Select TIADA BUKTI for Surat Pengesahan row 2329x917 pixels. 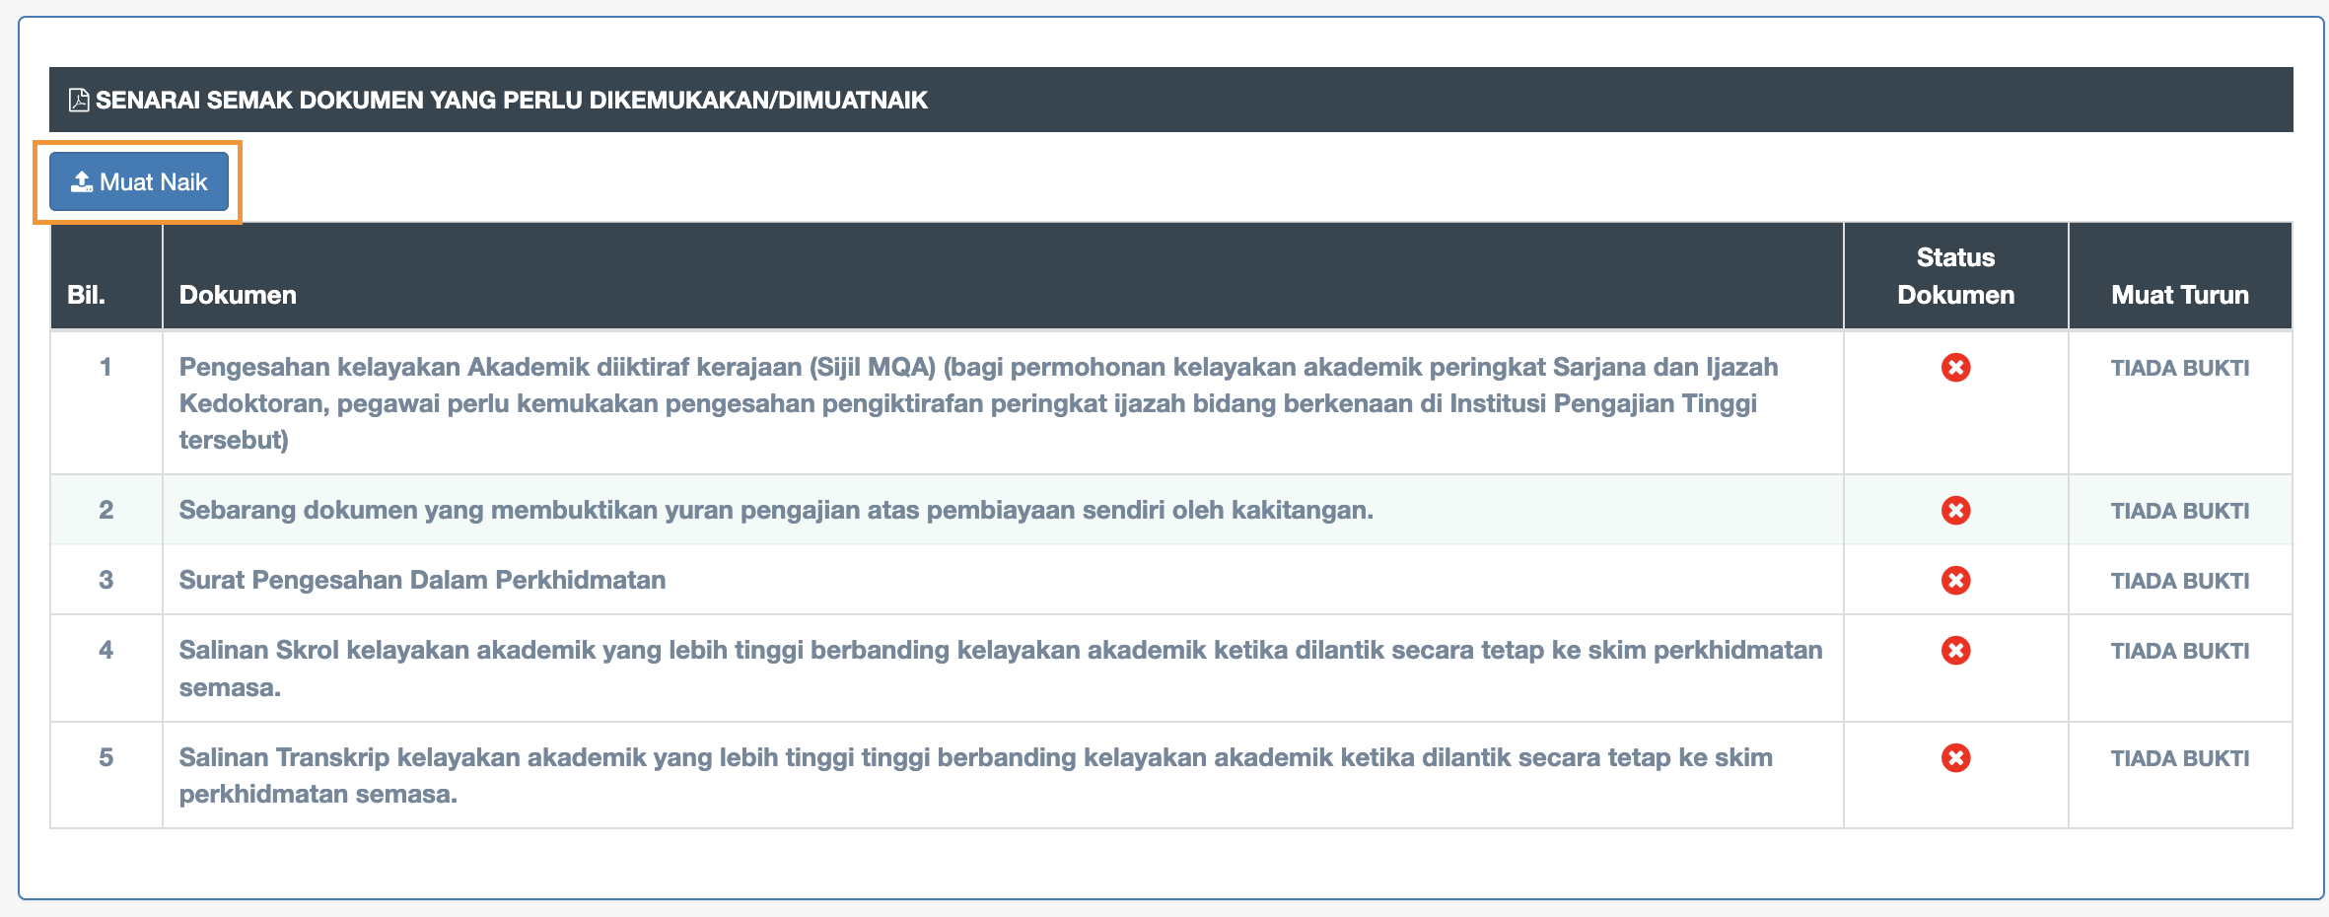(2180, 581)
